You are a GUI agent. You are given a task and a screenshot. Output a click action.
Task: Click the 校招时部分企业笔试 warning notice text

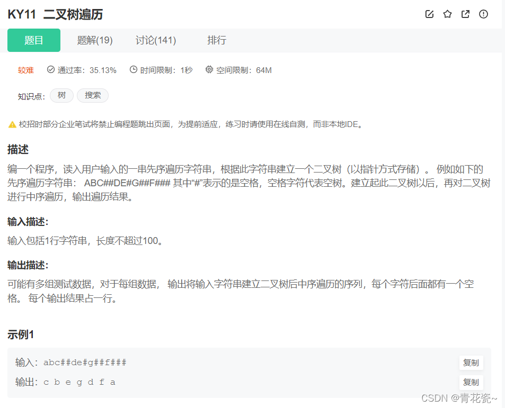[x=191, y=124]
